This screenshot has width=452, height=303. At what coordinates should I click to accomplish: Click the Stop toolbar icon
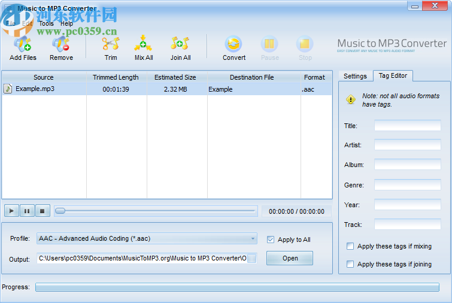(305, 44)
